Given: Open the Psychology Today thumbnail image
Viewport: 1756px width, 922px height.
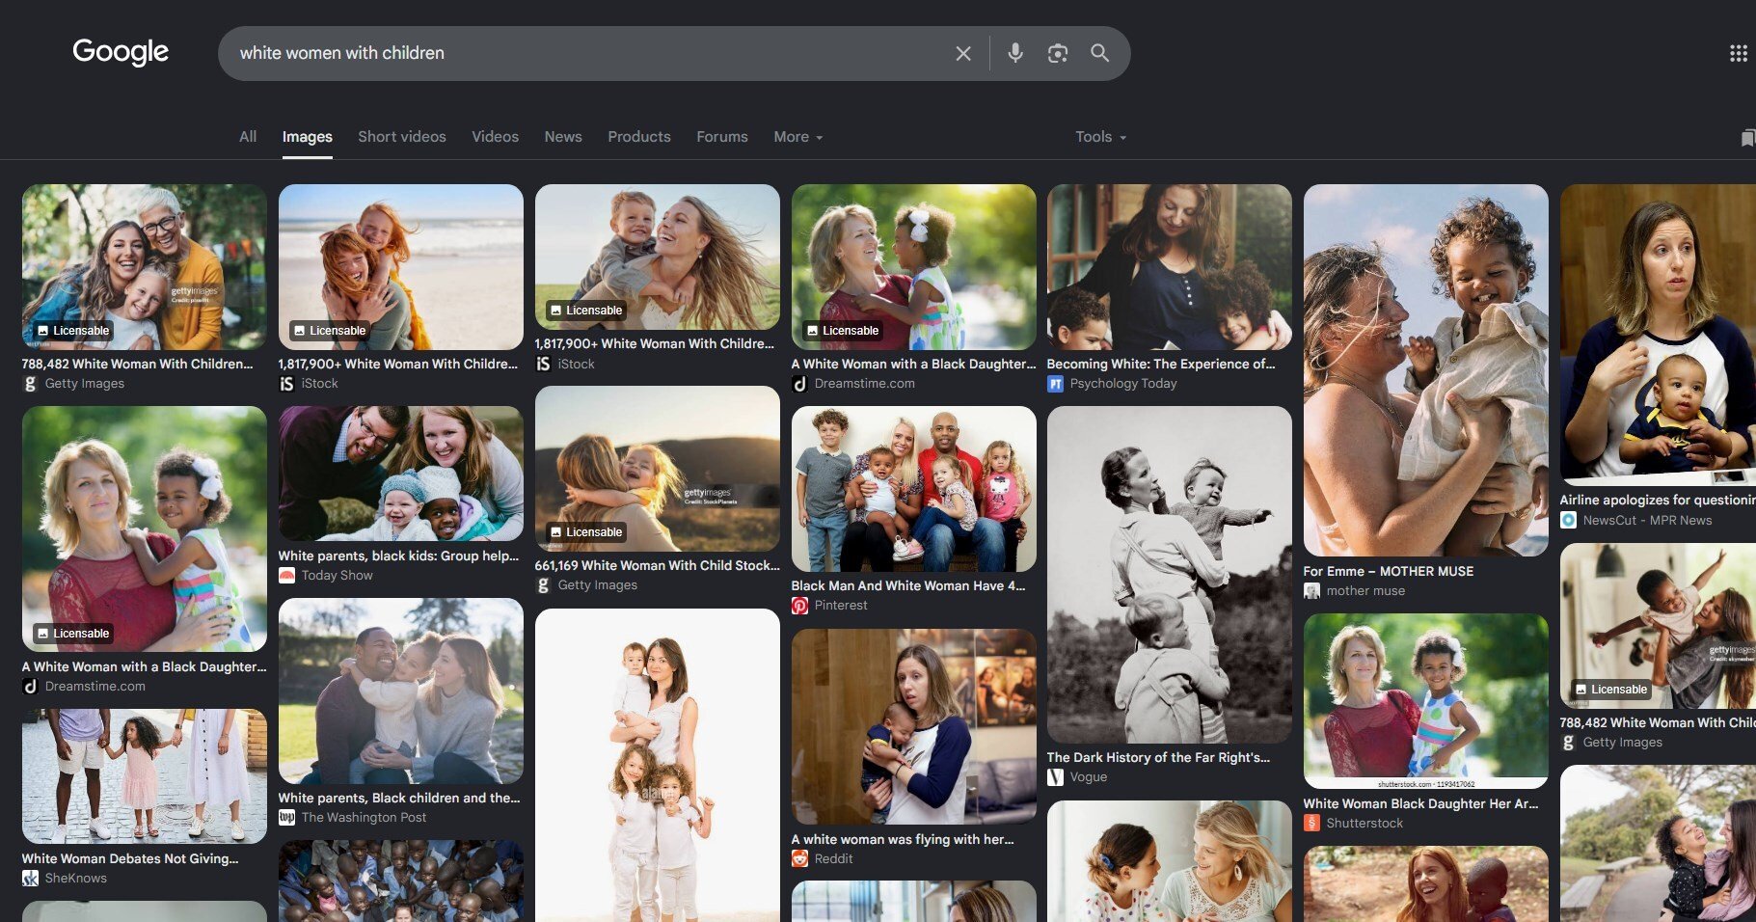Looking at the screenshot, I should tap(1170, 267).
